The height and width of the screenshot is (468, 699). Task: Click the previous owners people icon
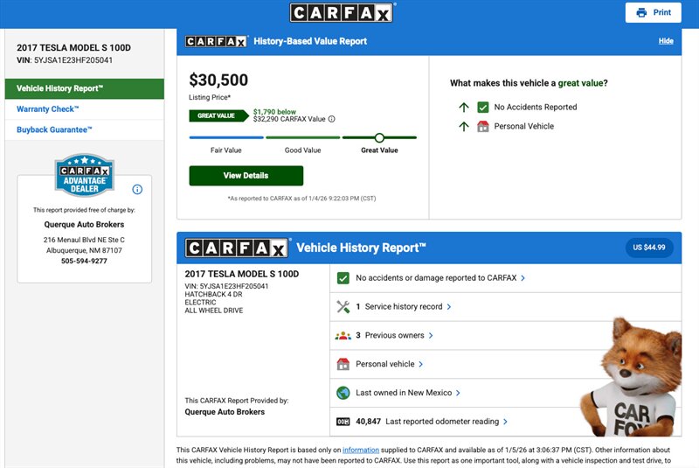tap(343, 336)
